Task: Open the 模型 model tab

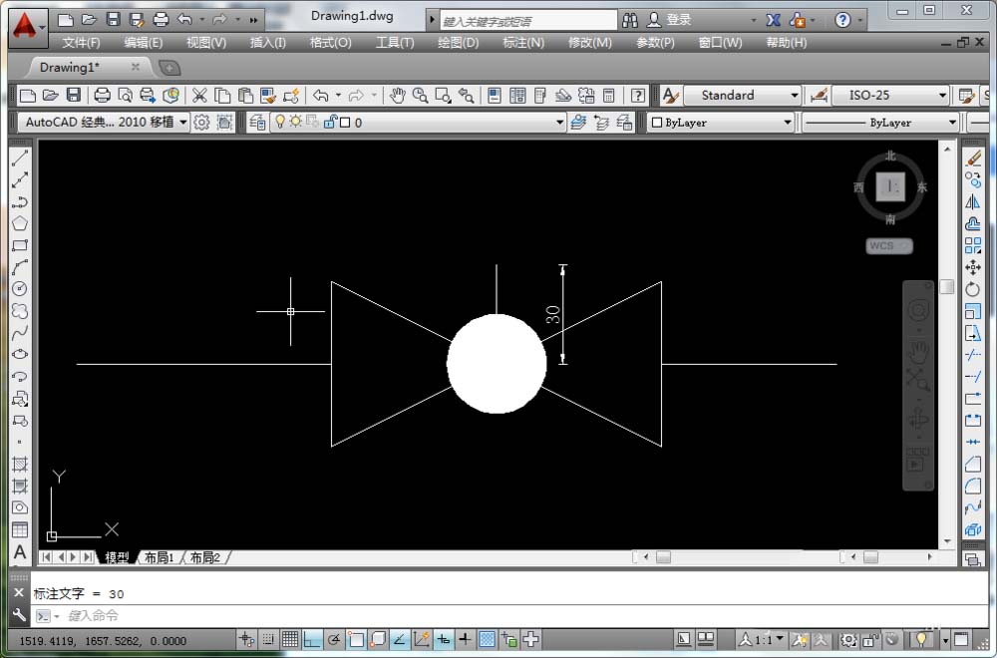Action: [117, 557]
